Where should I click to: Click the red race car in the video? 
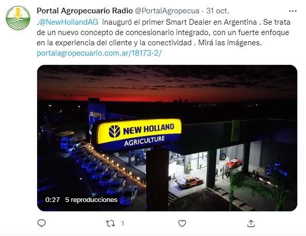click(x=234, y=163)
